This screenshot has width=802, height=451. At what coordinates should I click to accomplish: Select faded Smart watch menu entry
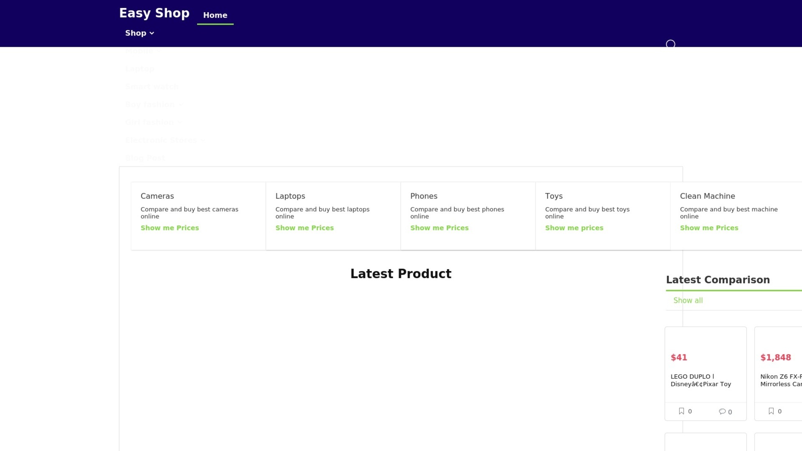(x=152, y=87)
